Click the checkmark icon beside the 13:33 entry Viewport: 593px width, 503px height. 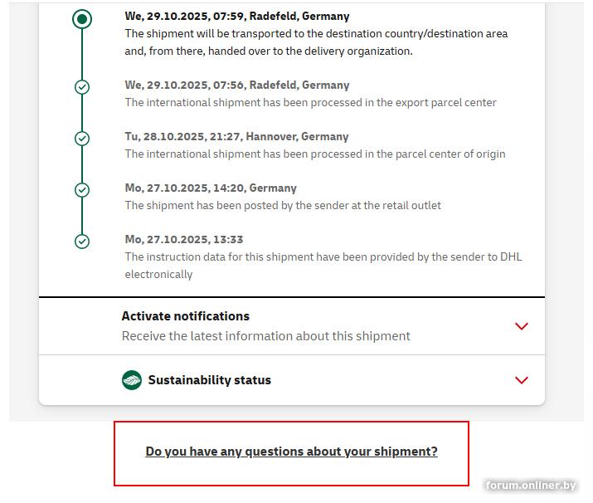point(82,242)
